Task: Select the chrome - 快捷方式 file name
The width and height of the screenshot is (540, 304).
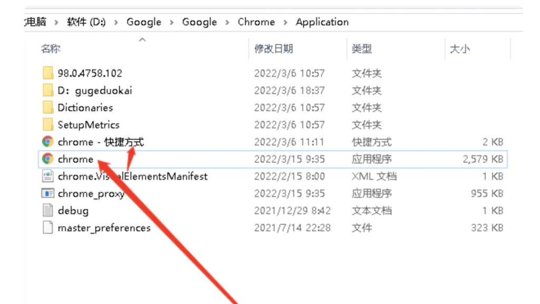Action: 101,142
